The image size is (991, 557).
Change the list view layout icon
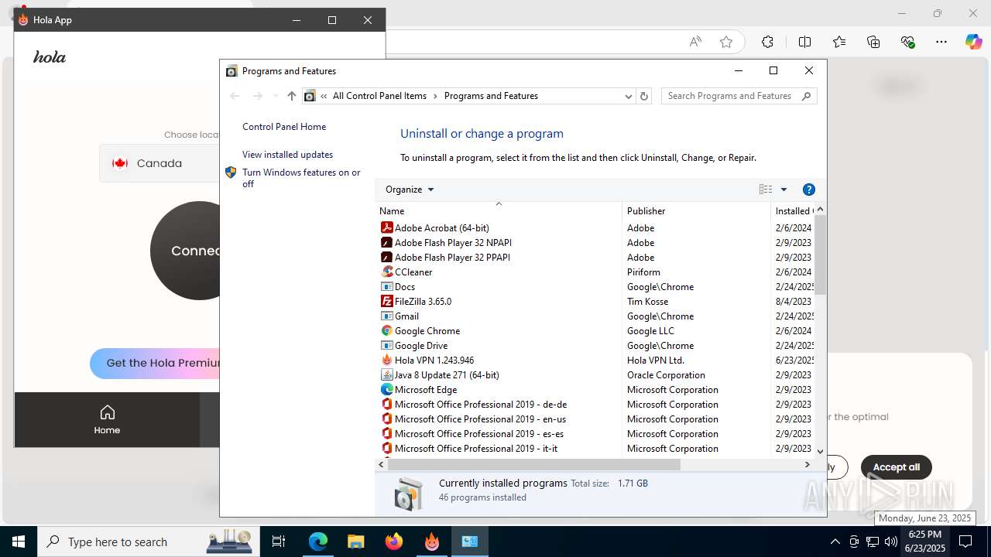[766, 190]
